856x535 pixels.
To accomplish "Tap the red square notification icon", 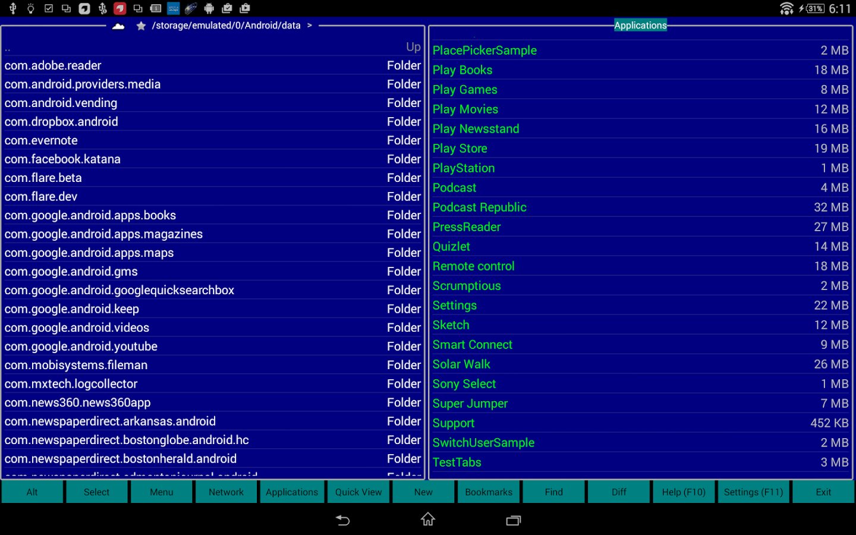I will click(120, 8).
